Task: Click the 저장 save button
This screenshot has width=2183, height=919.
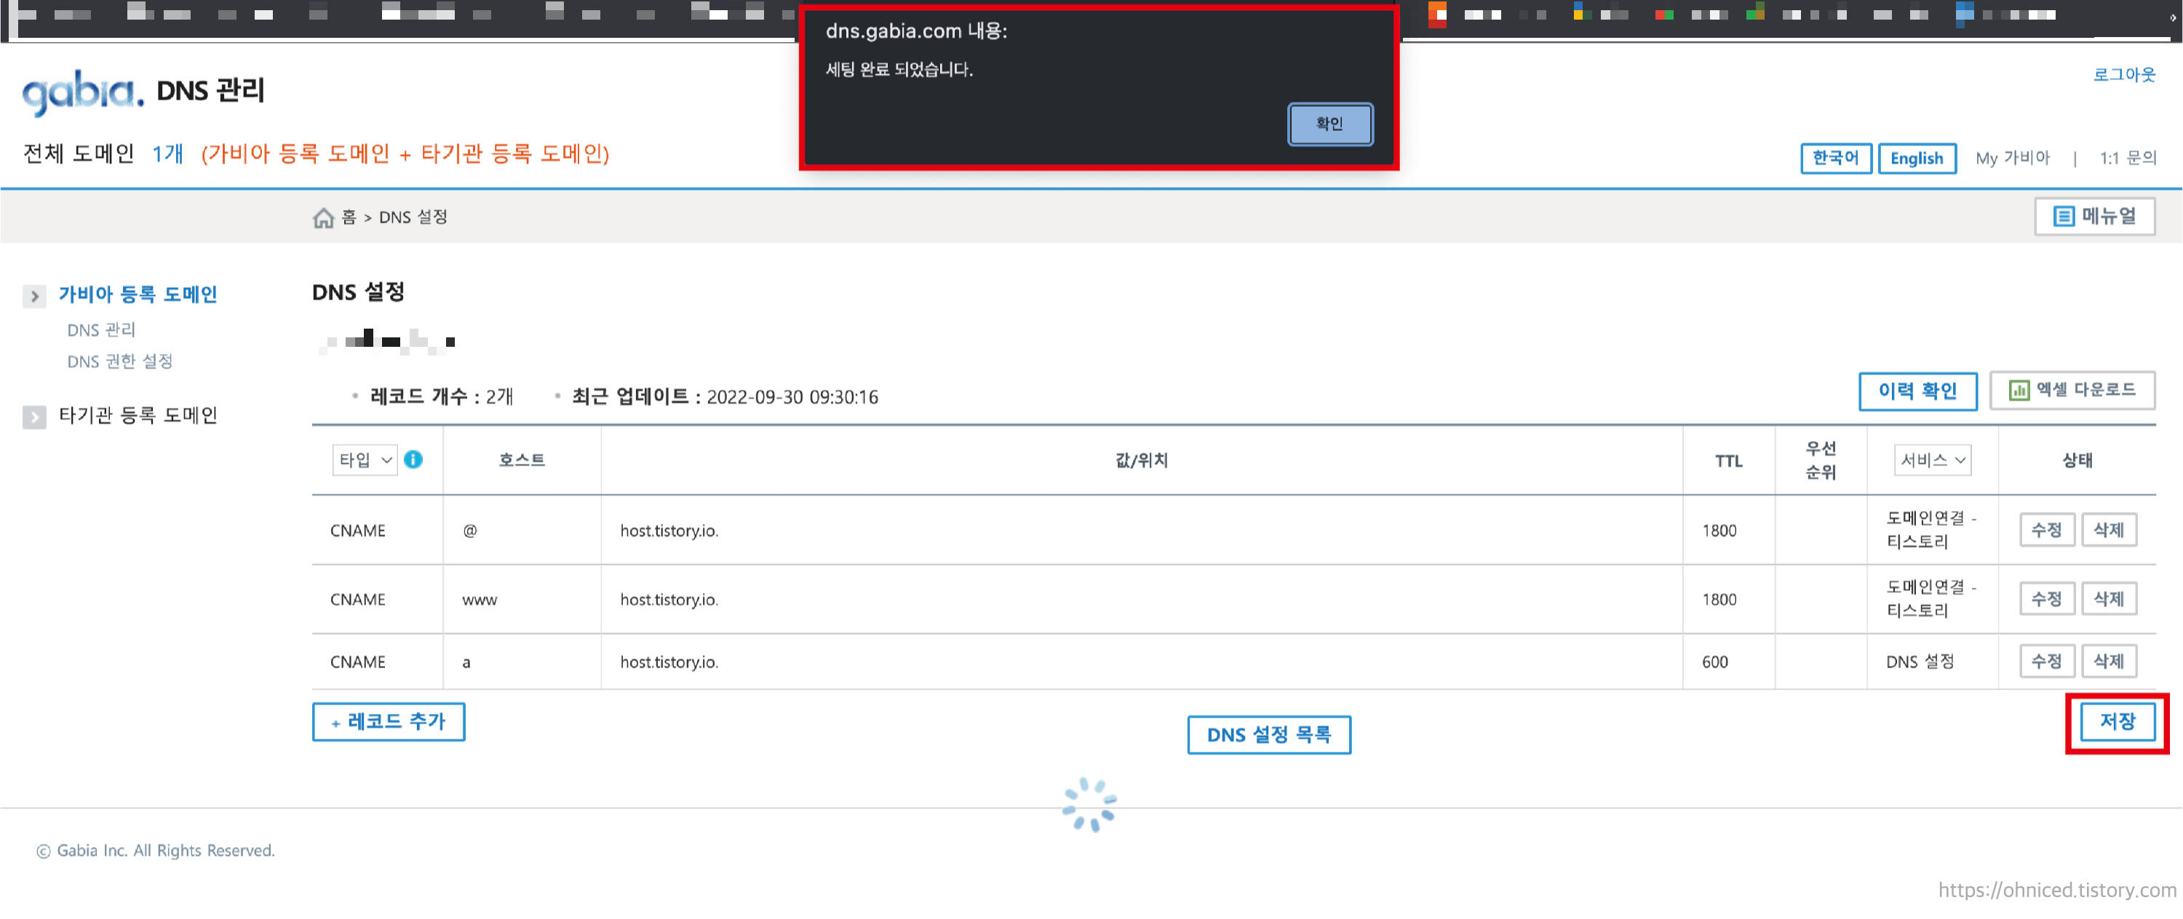Action: pyautogui.click(x=2116, y=722)
